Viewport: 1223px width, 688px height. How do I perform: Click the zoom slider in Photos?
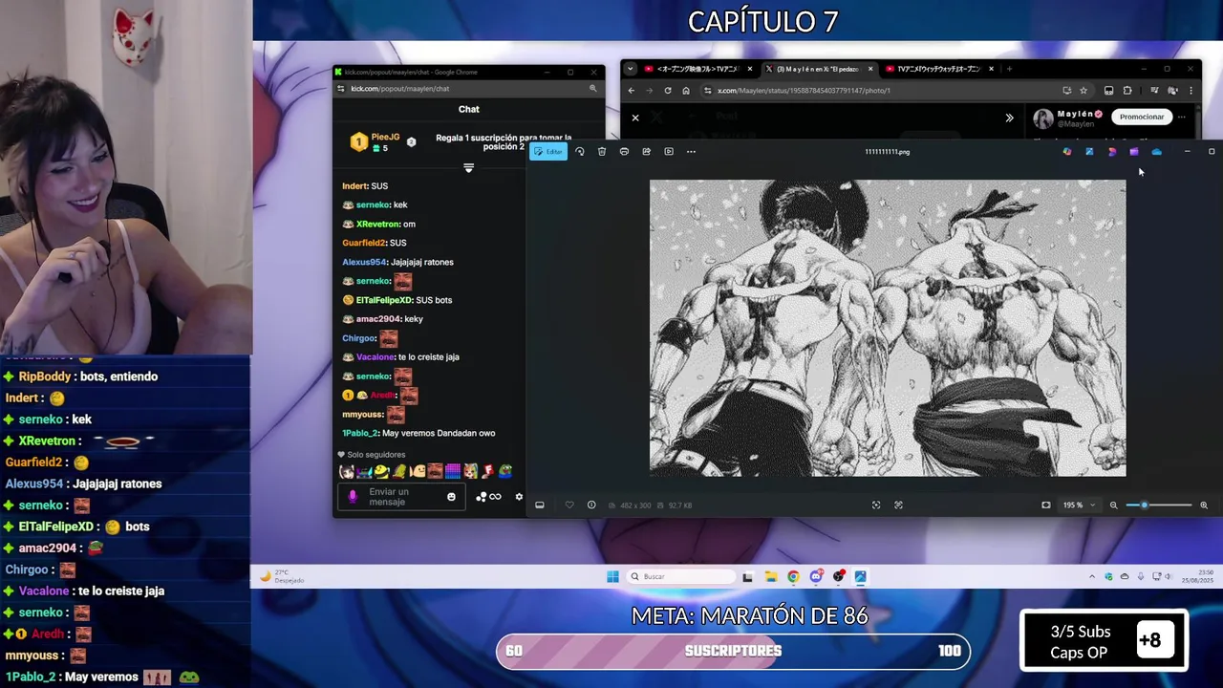pos(1159,505)
